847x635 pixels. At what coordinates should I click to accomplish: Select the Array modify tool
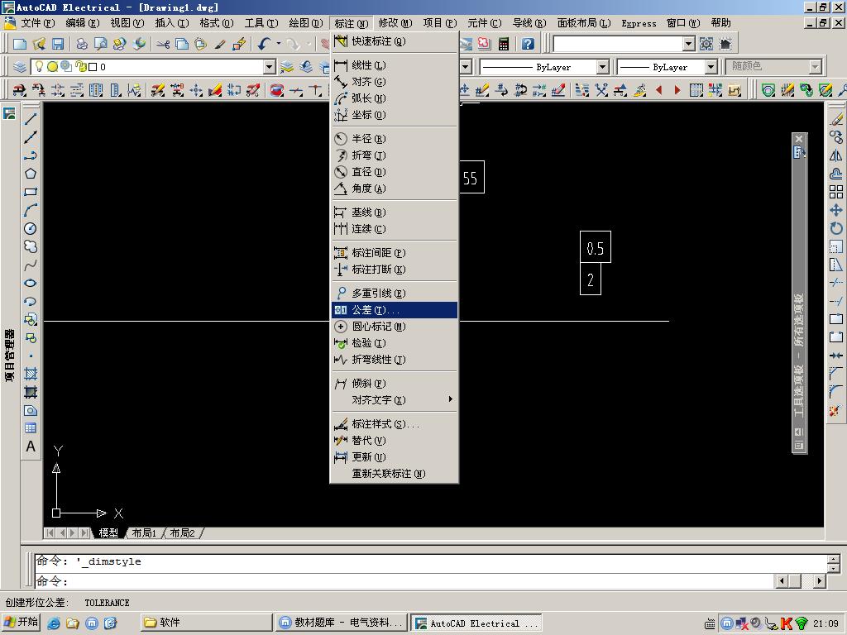pos(836,192)
